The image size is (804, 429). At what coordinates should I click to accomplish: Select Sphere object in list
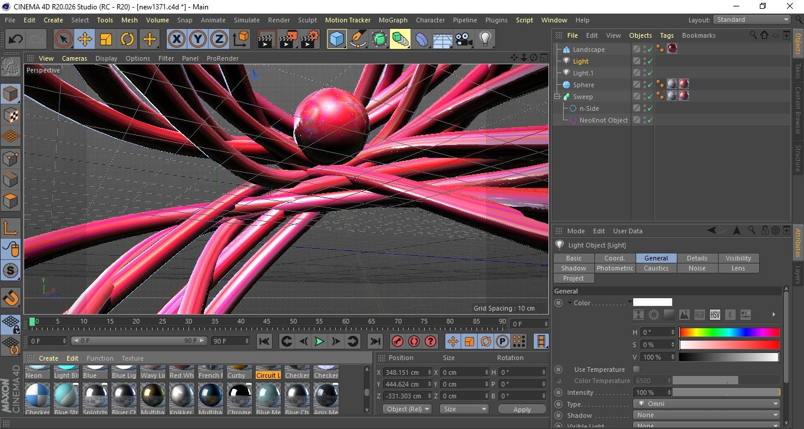coord(583,85)
